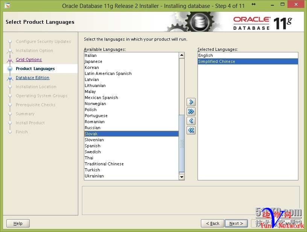
Task: Select Russian in the list
Action: (131, 128)
